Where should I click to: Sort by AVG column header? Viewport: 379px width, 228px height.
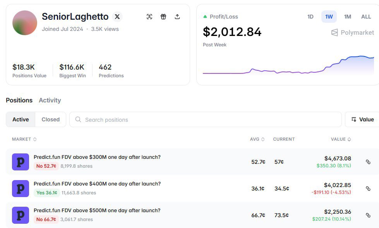point(257,139)
